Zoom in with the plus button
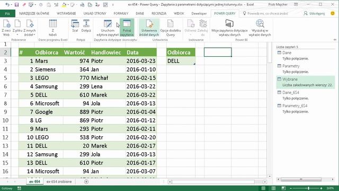 [322, 188]
